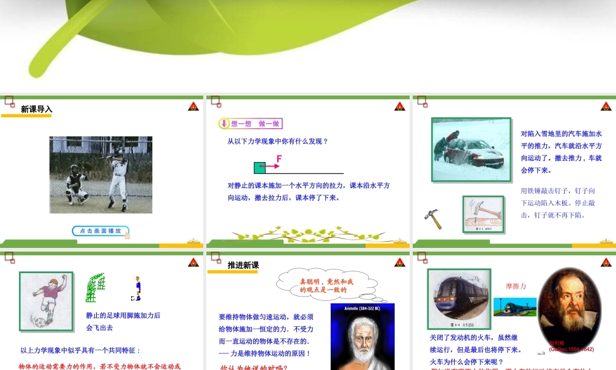The width and height of the screenshot is (616, 370).
Task: Click the hand pointer icon beside 点击画面播放
Action: point(126,236)
